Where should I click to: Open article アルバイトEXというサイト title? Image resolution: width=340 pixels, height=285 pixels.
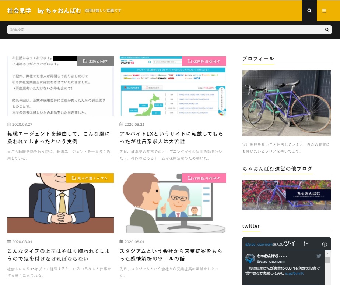[171, 138]
